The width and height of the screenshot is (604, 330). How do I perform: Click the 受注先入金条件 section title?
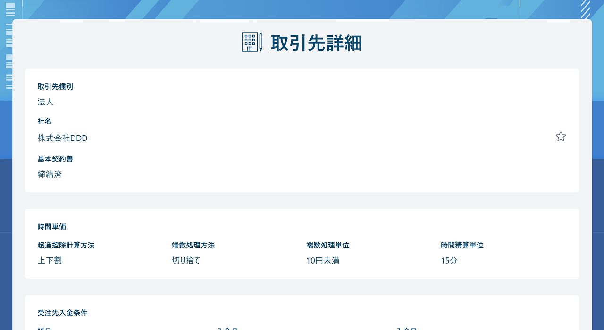pos(63,313)
